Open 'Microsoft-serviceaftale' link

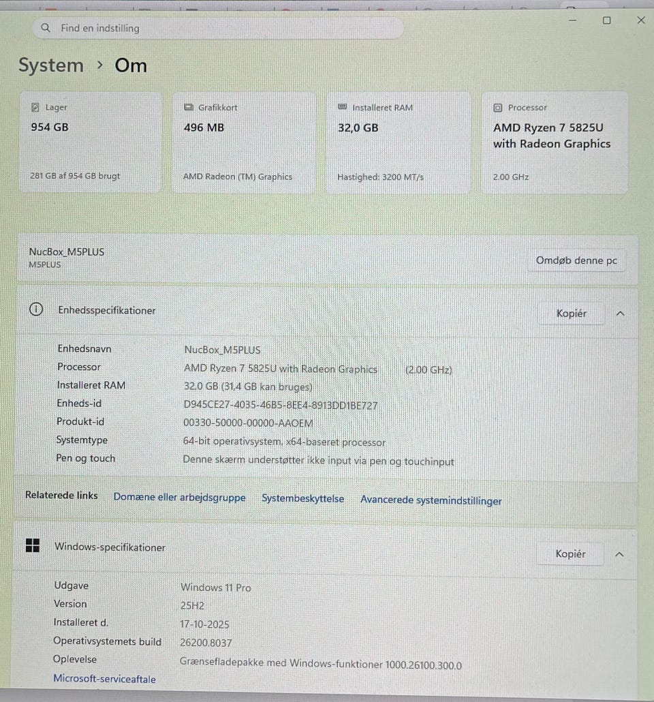point(105,679)
